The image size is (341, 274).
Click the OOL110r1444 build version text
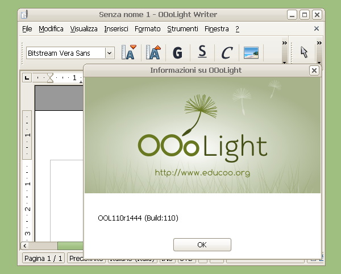tap(138, 218)
